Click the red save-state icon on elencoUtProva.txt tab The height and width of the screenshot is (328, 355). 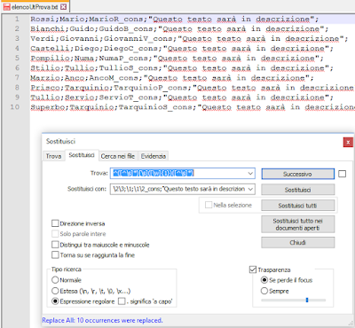(x=6, y=6)
